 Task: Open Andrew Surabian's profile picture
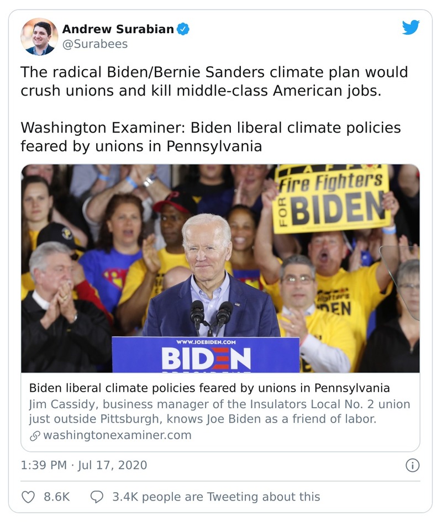click(x=39, y=36)
